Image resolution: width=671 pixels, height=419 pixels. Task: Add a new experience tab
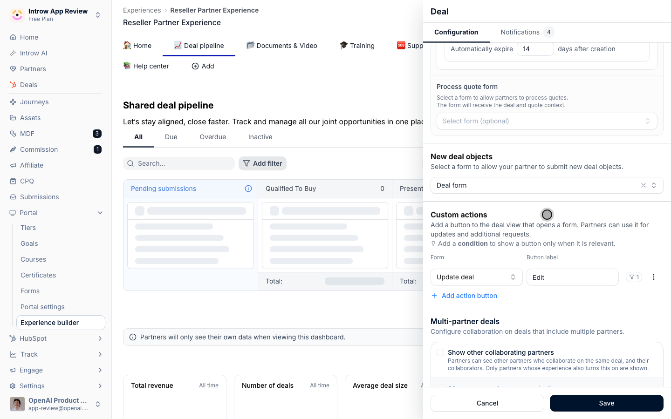203,66
